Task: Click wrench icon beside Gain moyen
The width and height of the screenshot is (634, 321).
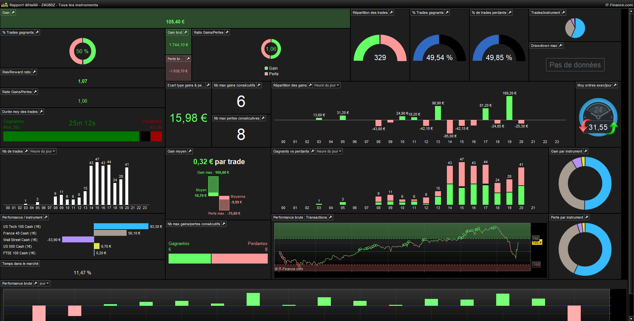Action: point(190,151)
